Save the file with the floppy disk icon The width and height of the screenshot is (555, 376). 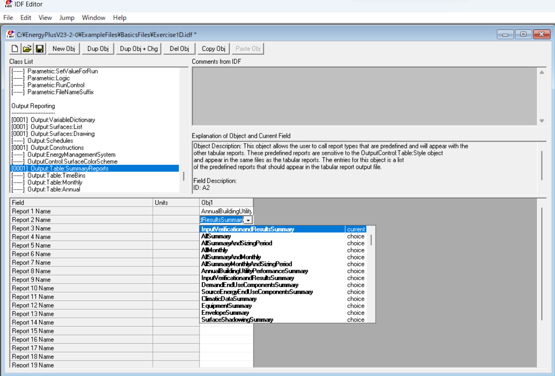coord(39,48)
